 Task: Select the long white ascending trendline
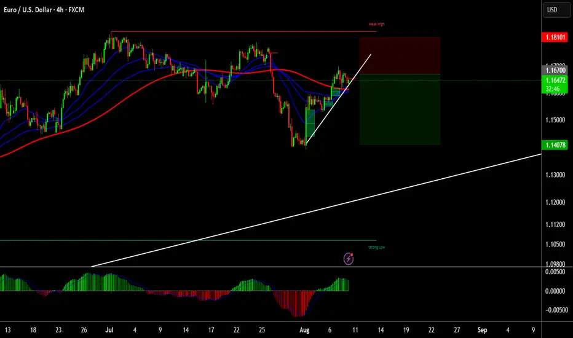pos(317,210)
